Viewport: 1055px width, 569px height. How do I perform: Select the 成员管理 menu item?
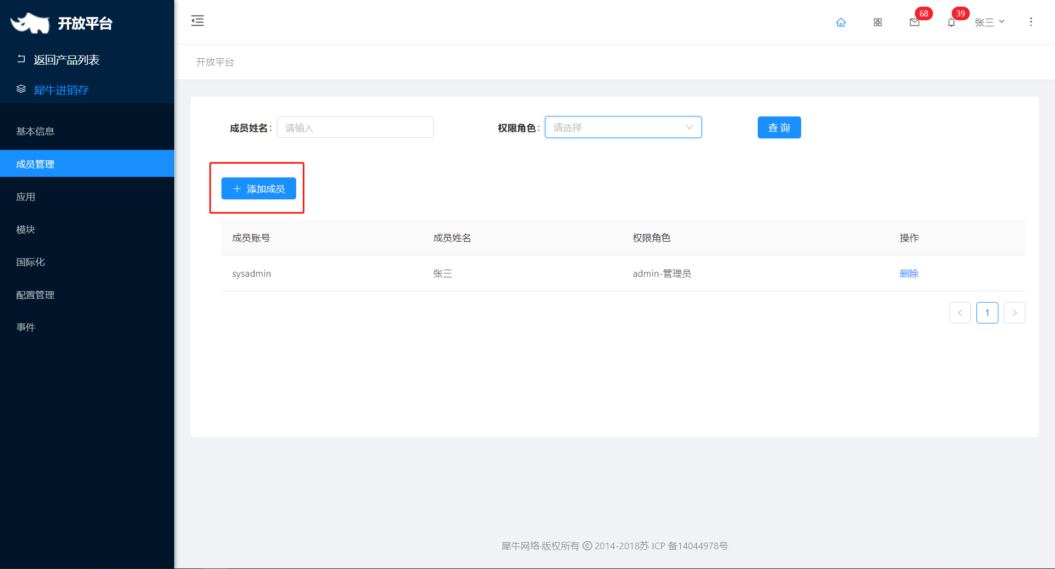pos(87,164)
